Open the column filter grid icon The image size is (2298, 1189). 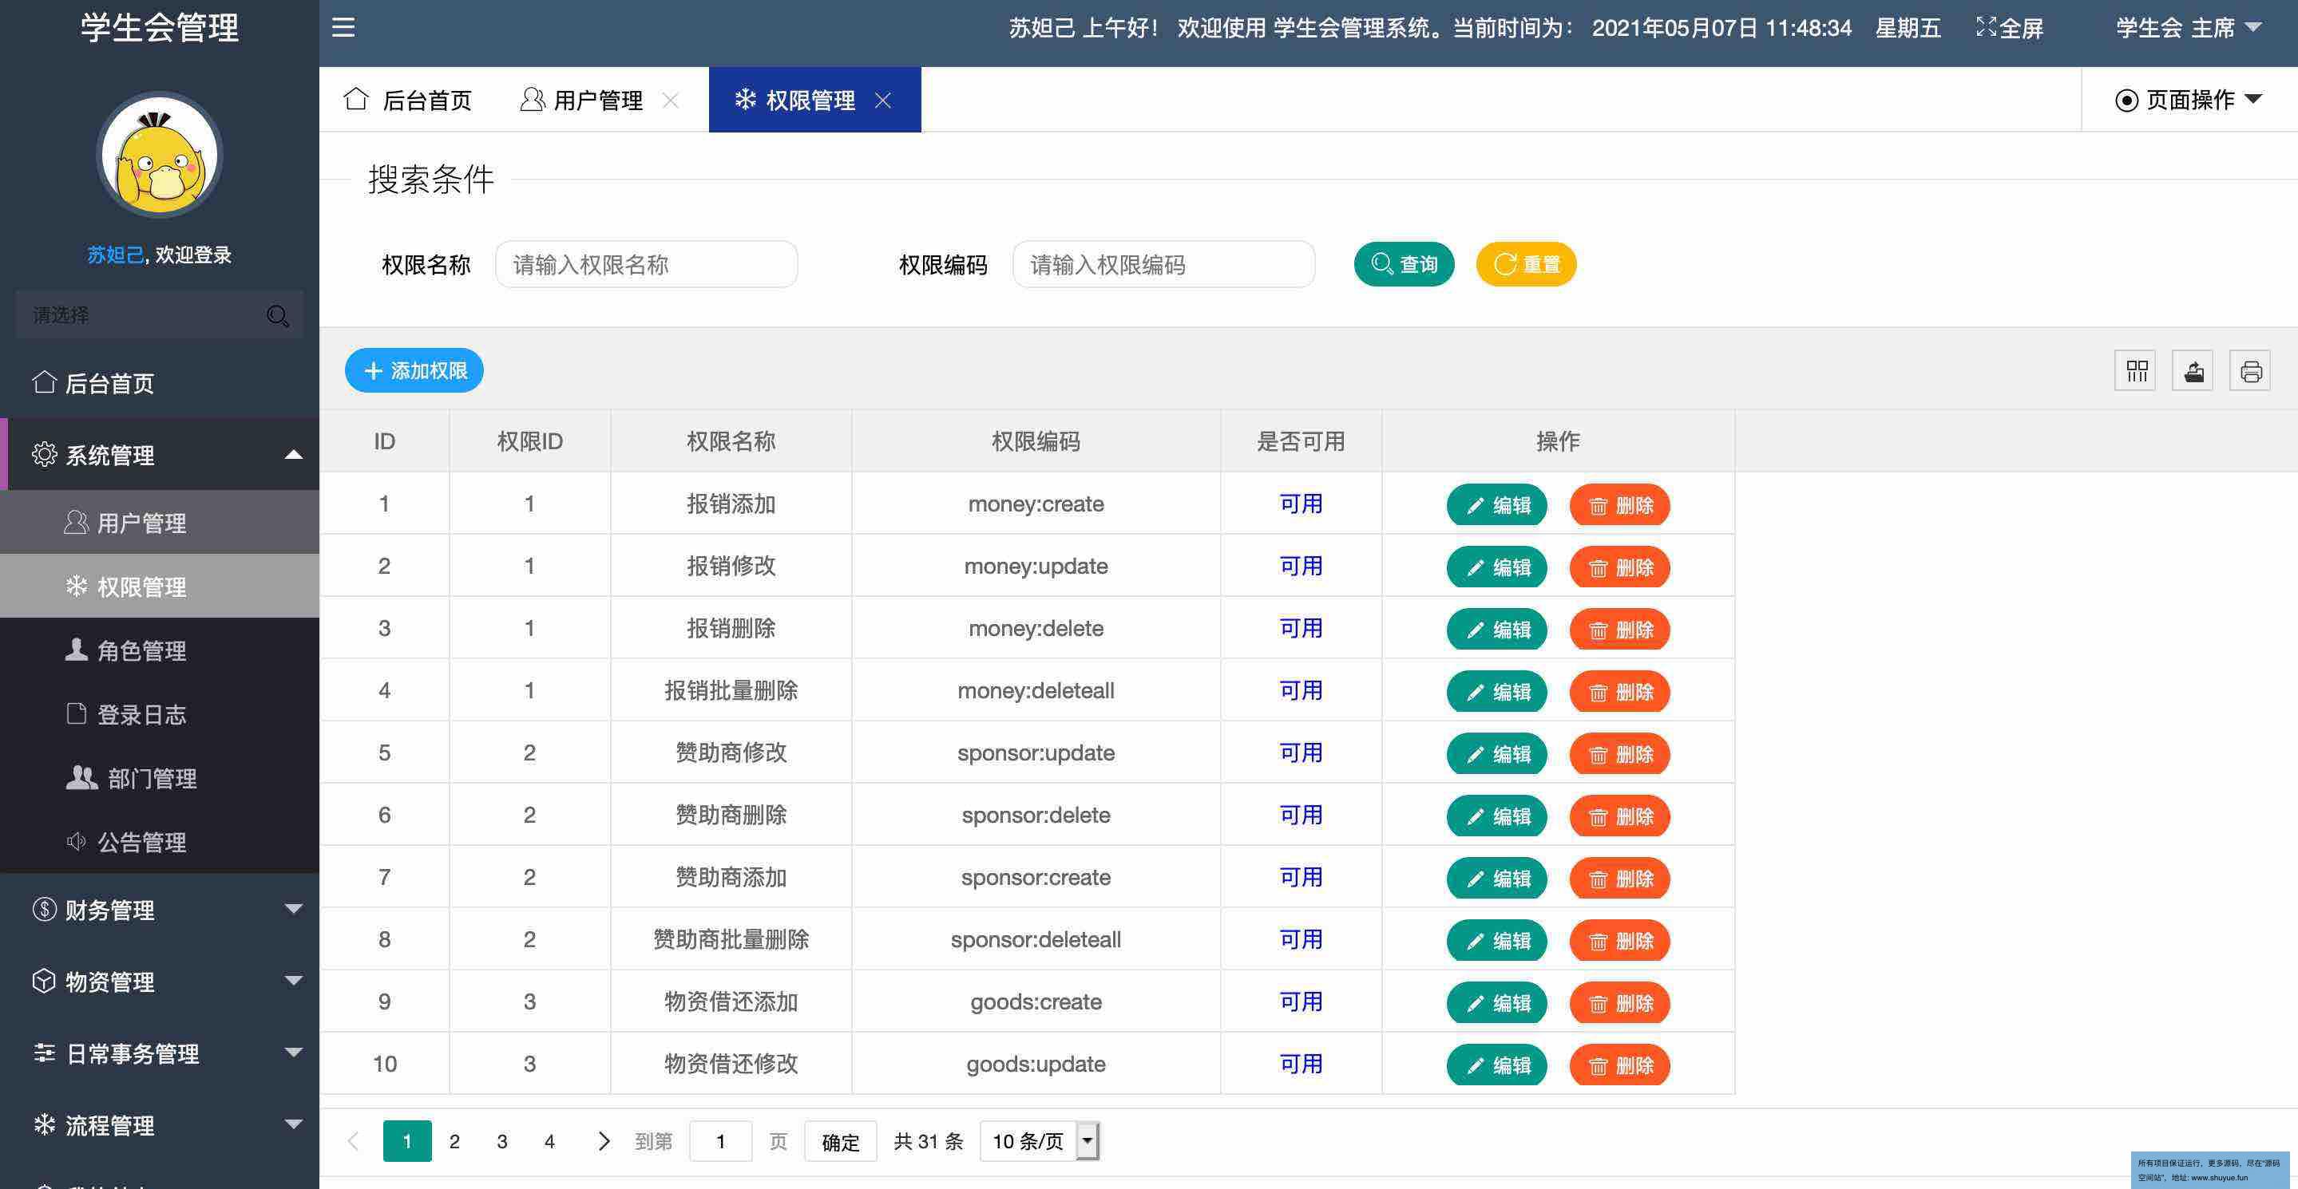[2136, 371]
